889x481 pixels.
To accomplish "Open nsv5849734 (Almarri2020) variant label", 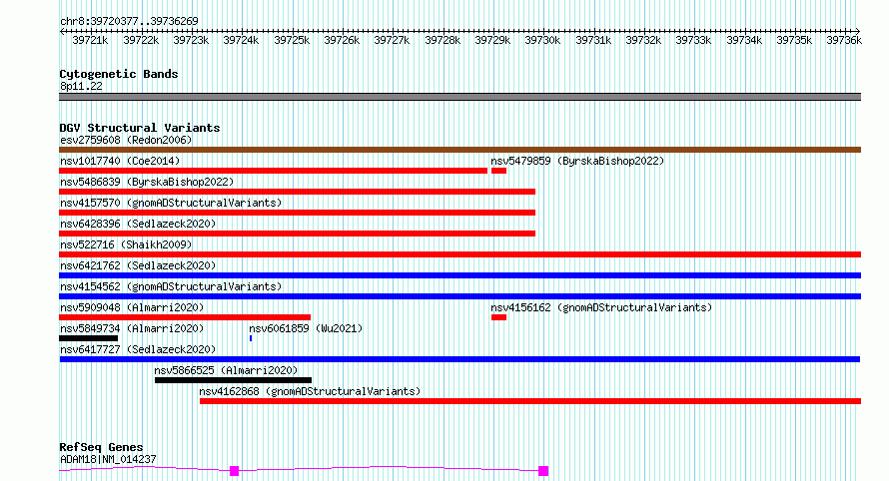I will click(132, 328).
